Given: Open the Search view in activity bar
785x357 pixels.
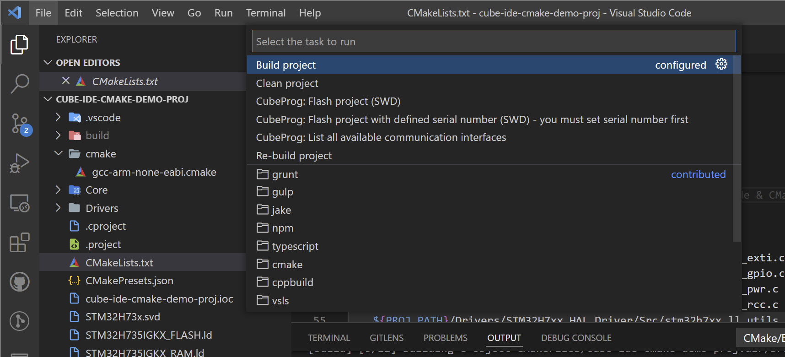Looking at the screenshot, I should pyautogui.click(x=19, y=84).
